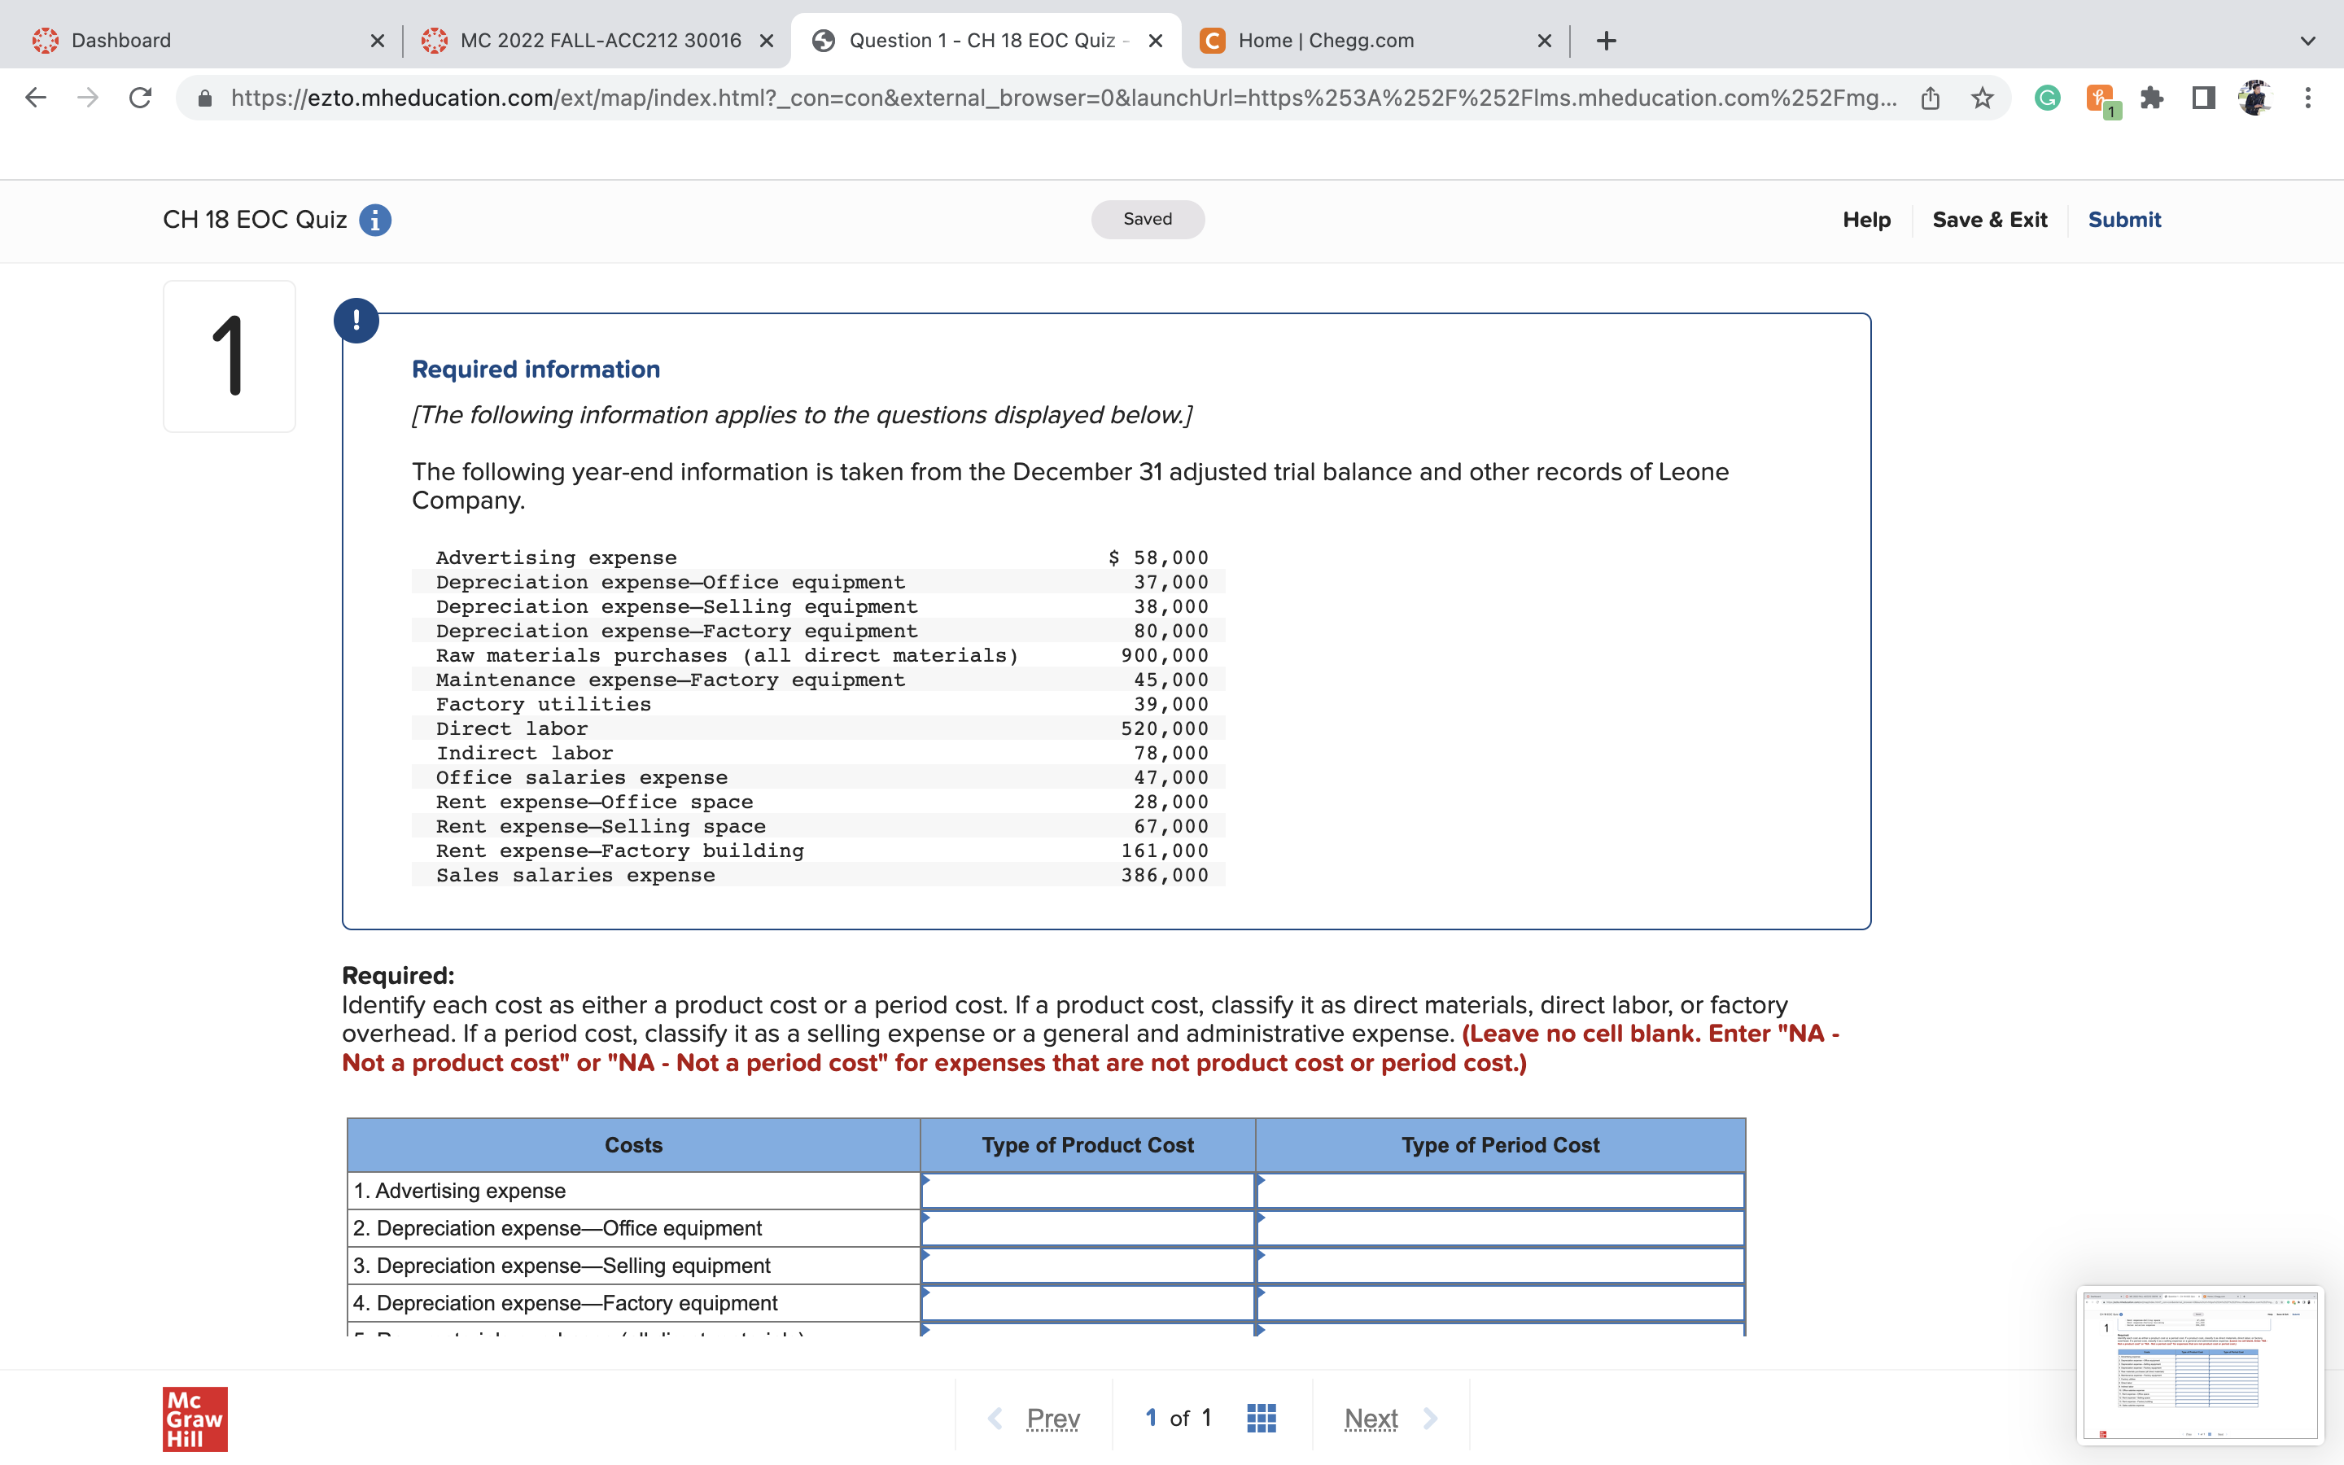Viewport: 2344px width, 1465px height.
Task: Open the browser extensions puzzle menu
Action: 2152,97
